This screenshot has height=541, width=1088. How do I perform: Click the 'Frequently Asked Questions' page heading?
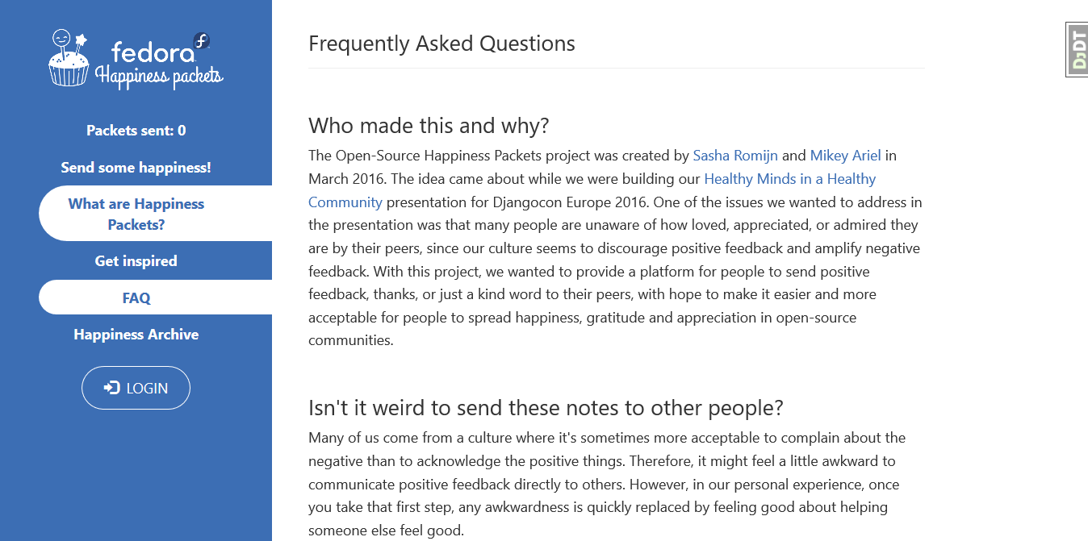coord(441,44)
